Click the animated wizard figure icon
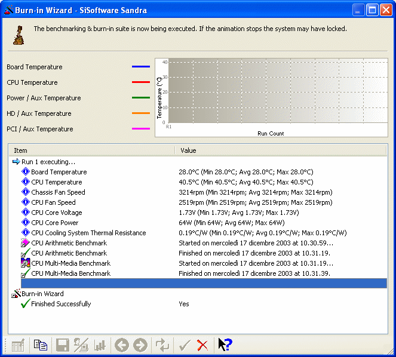This screenshot has width=396, height=357. point(19,35)
